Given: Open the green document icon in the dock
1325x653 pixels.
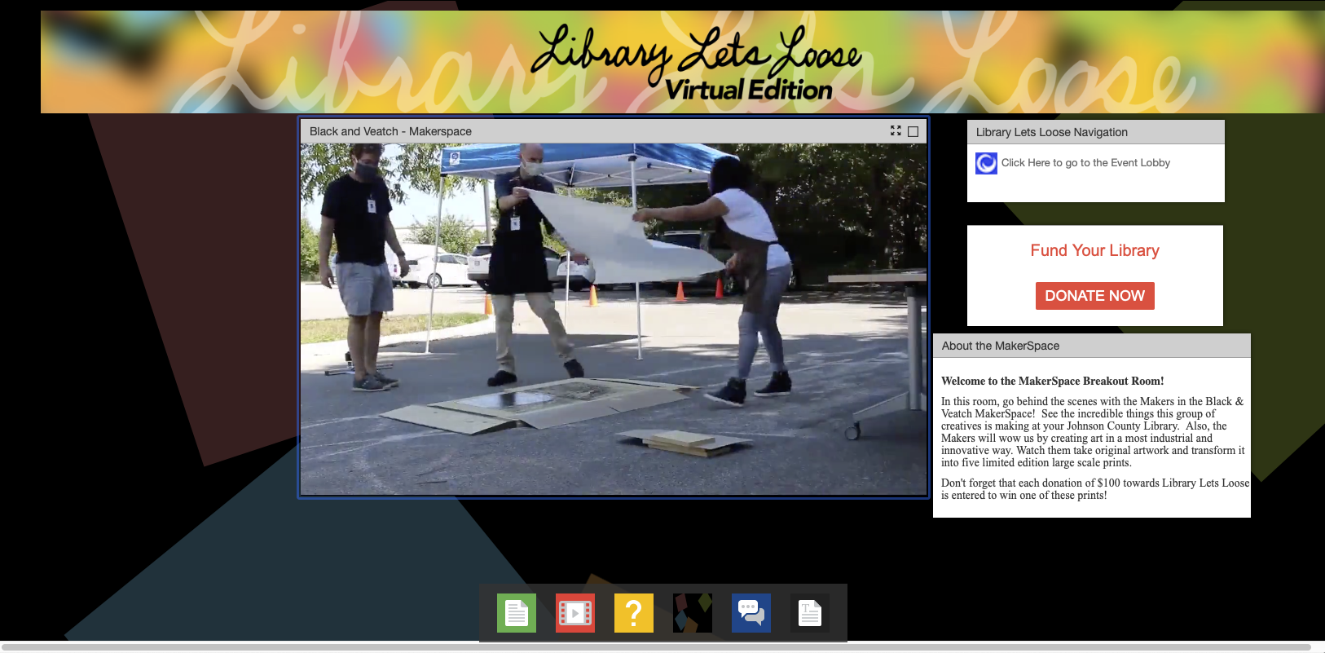Looking at the screenshot, I should tap(517, 613).
